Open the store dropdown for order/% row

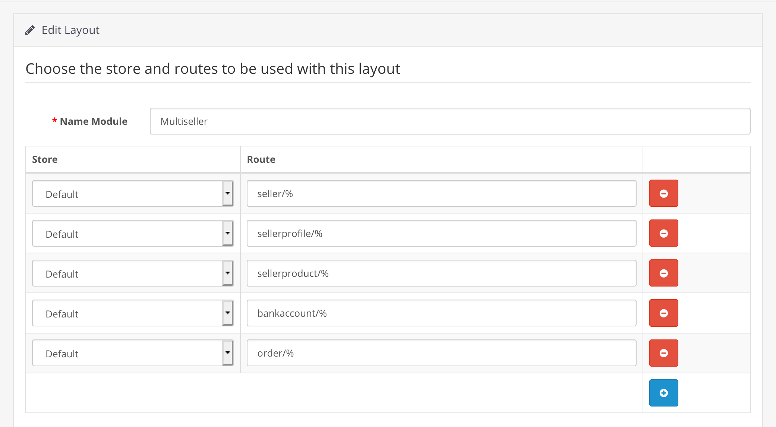click(228, 353)
